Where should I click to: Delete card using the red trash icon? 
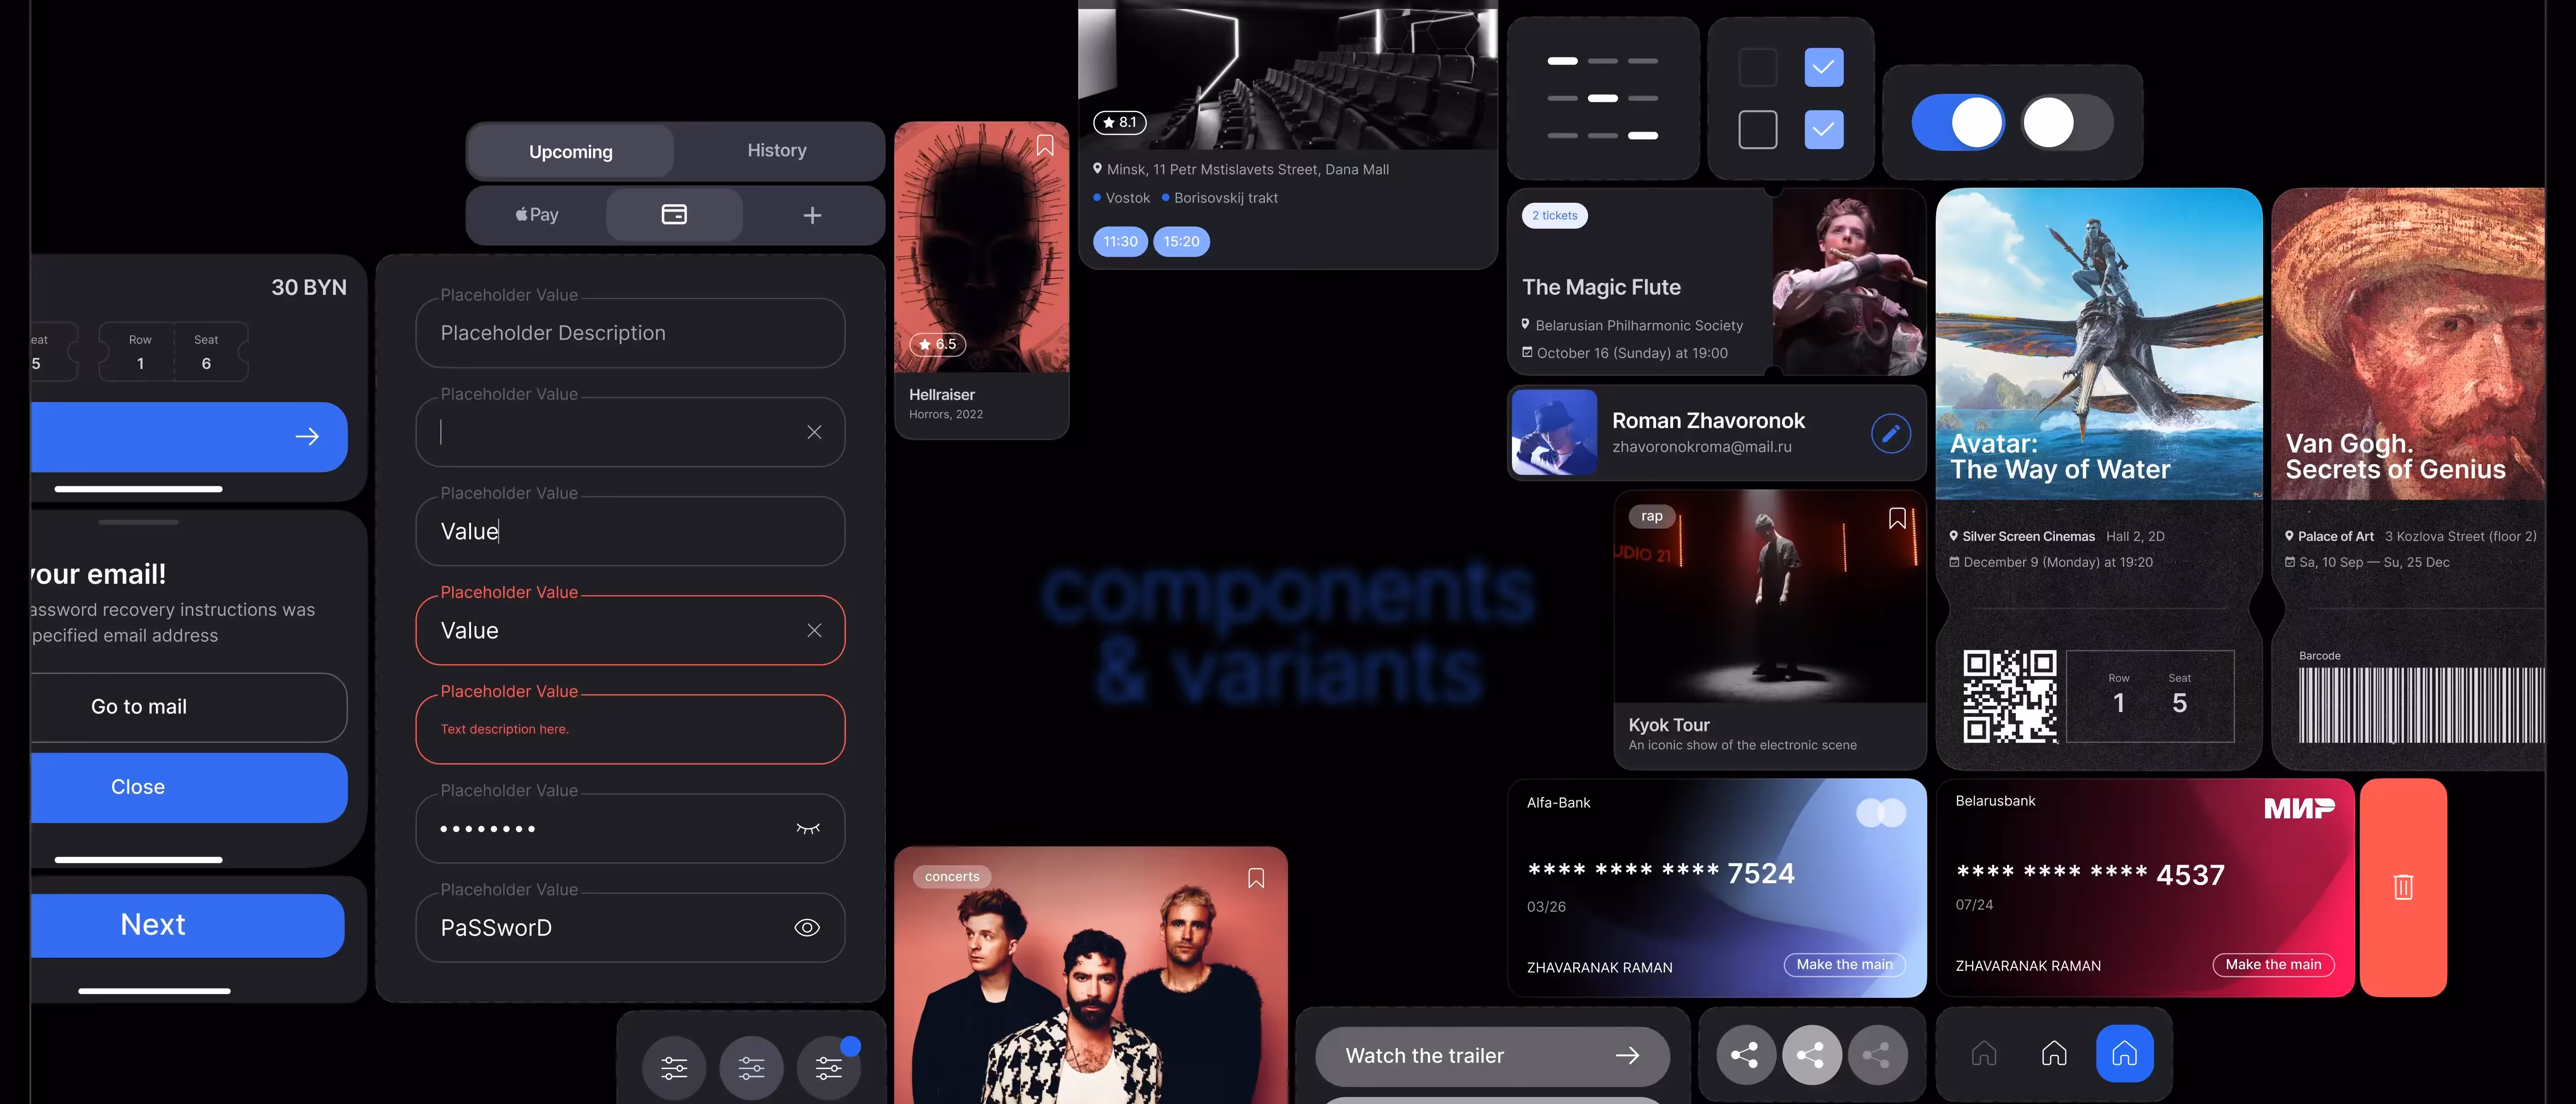(x=2403, y=887)
